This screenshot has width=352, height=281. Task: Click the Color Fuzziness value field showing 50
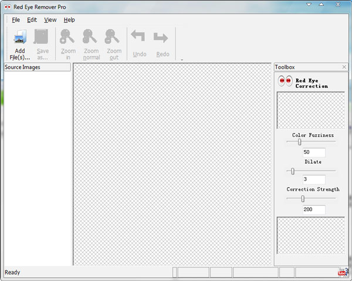click(x=314, y=153)
